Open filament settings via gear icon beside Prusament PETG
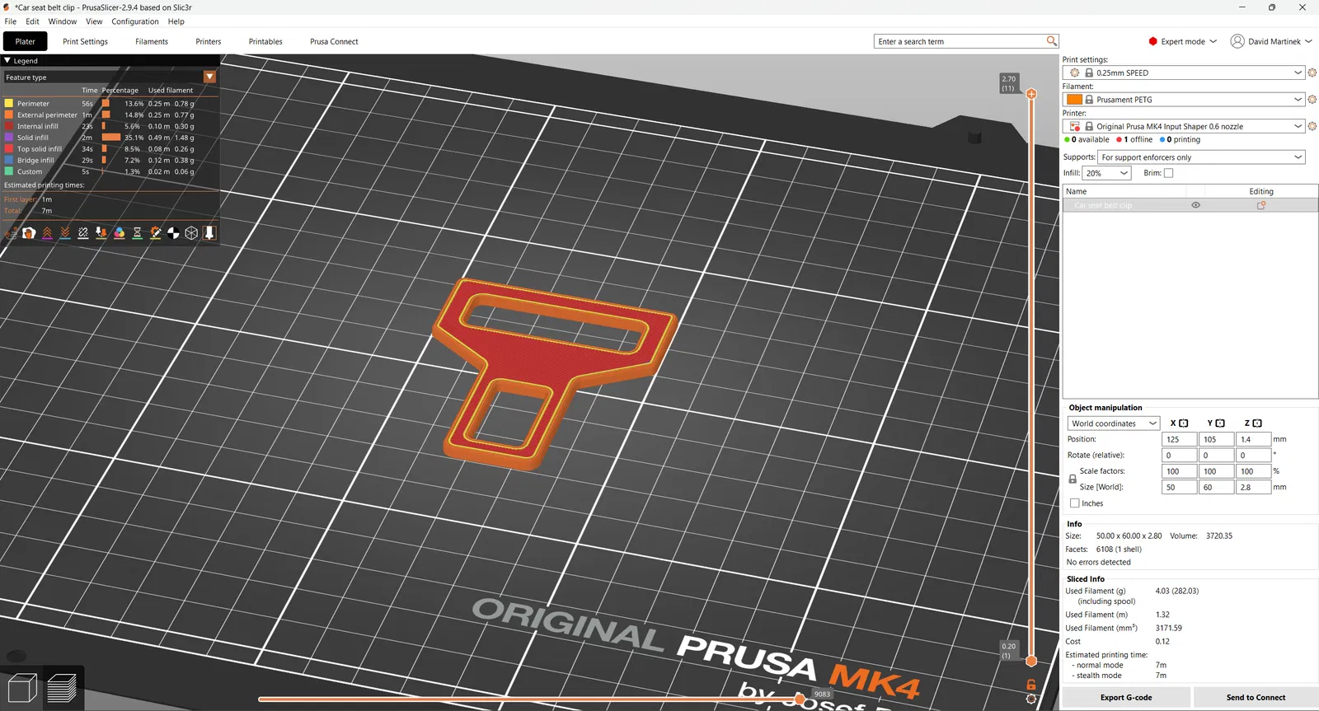The width and height of the screenshot is (1319, 711). tap(1312, 100)
